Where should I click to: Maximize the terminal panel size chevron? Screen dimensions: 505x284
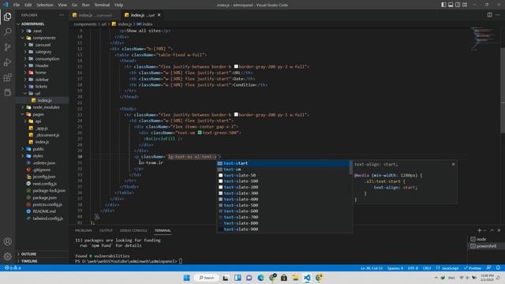pyautogui.click(x=492, y=230)
